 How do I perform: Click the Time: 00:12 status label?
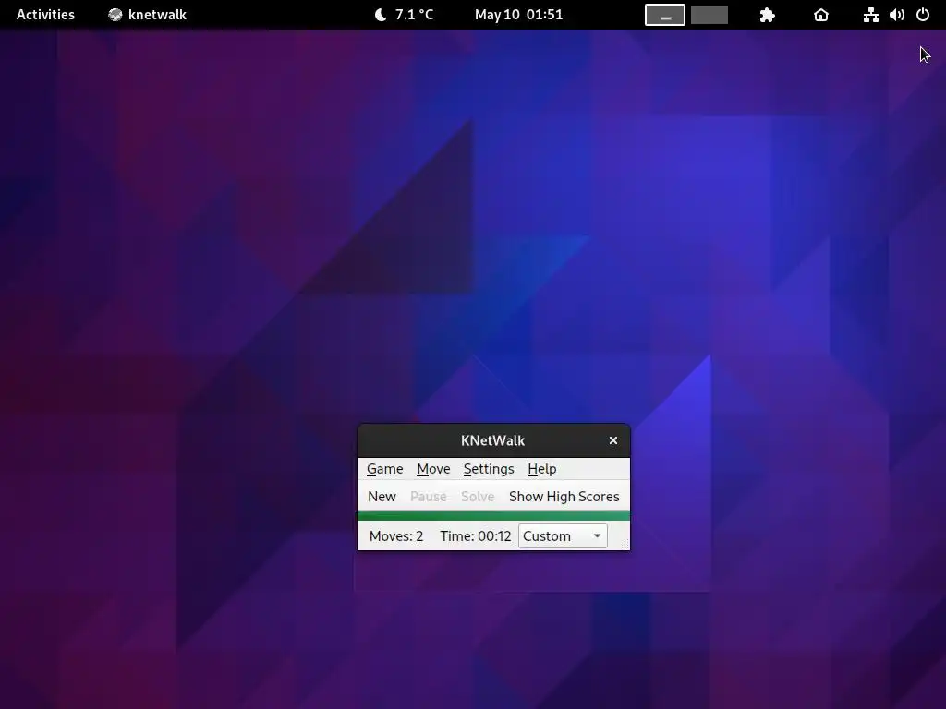[x=476, y=536]
